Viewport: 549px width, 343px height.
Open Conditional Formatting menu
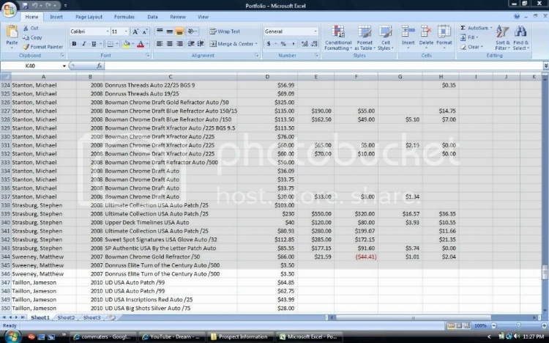338,38
